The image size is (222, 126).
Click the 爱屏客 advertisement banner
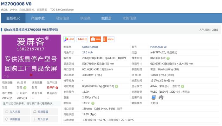(31, 57)
